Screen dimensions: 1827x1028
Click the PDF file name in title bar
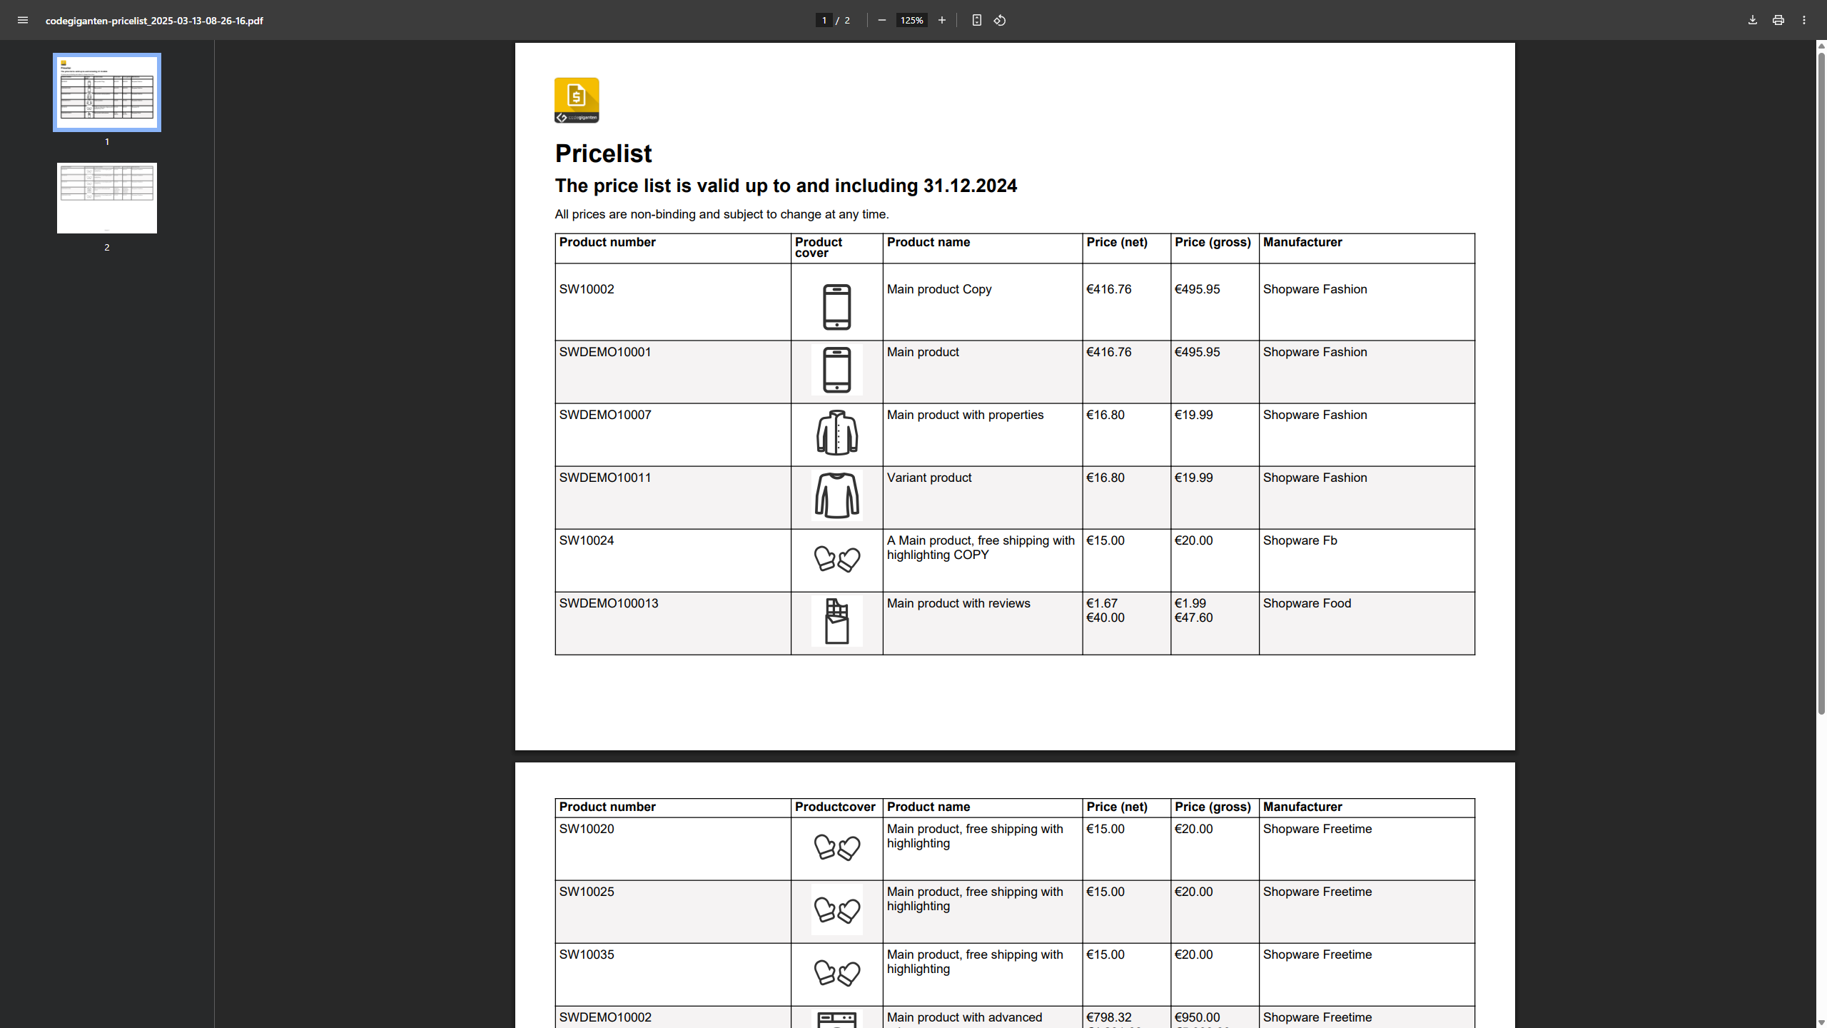point(154,21)
